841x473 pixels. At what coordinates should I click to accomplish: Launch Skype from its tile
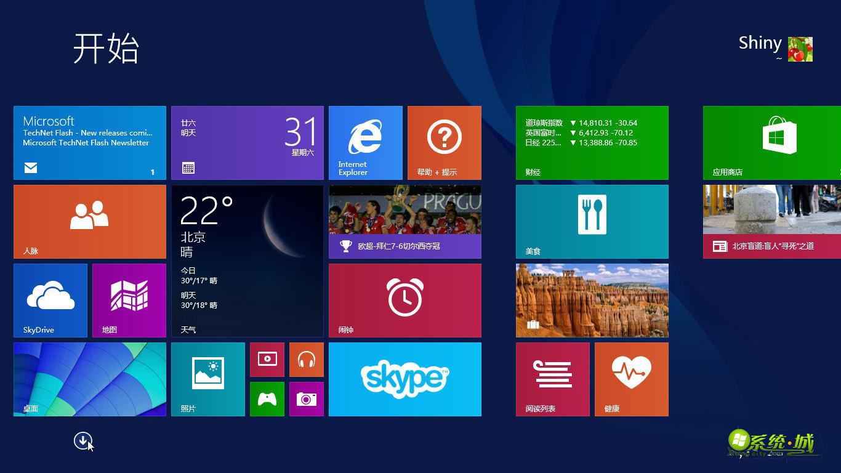pyautogui.click(x=404, y=379)
